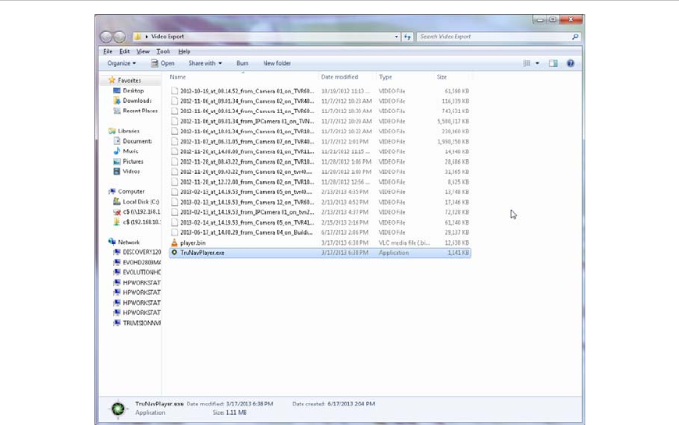
Task: Toggle the preview pane icon
Action: [553, 63]
